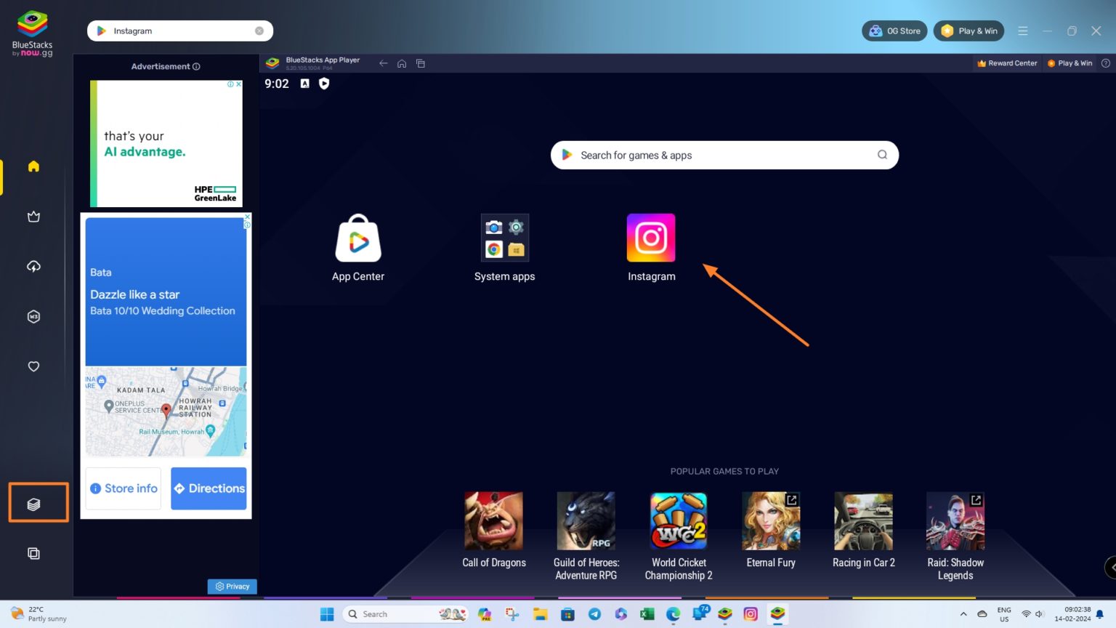Open favorites via the heart sidebar icon
Screen dimensions: 1116x628
pyautogui.click(x=33, y=366)
